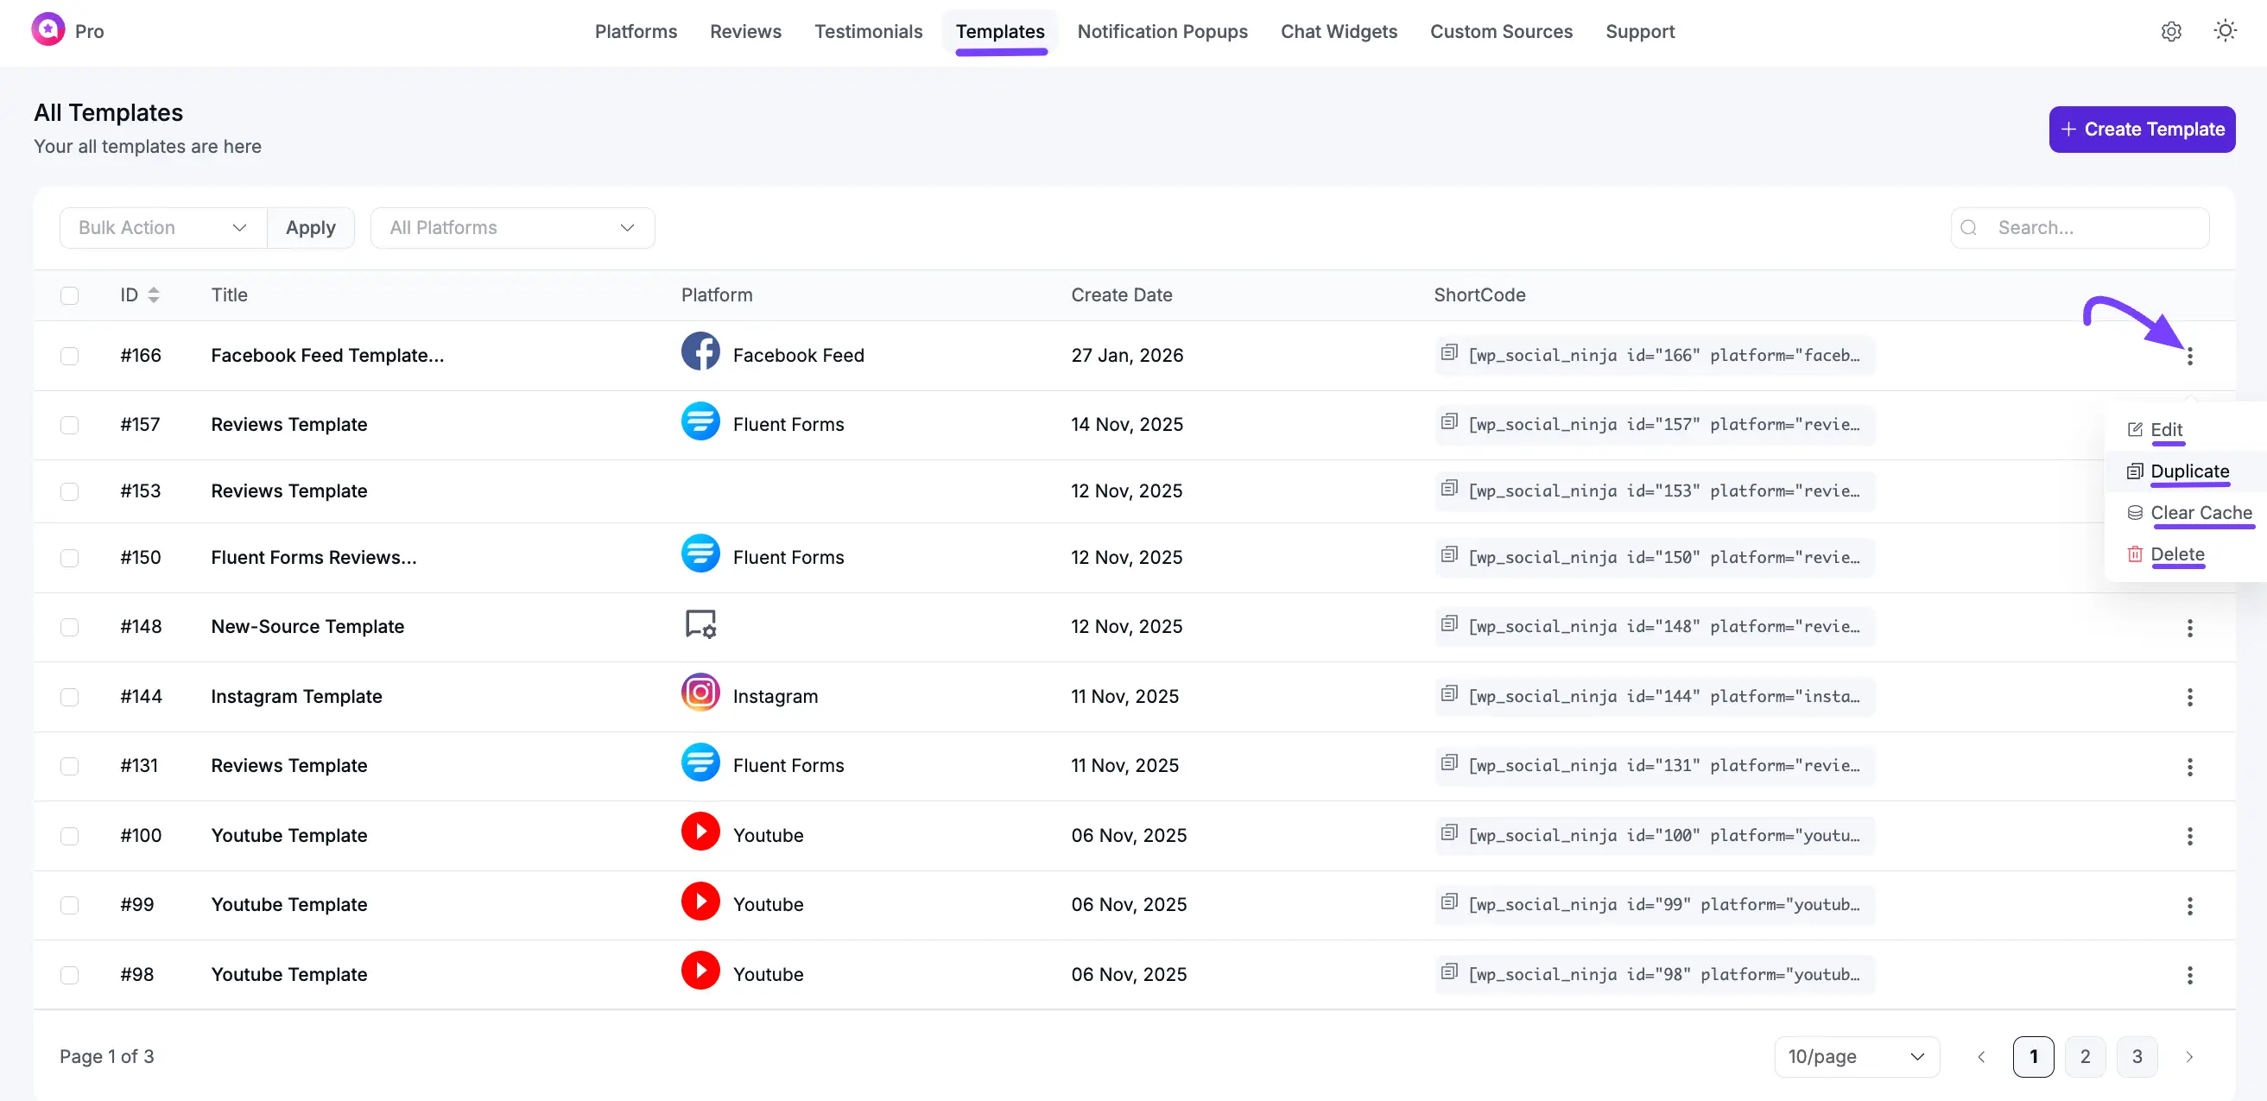Expand the All Platforms filter dropdown
The height and width of the screenshot is (1101, 2267).
pos(512,227)
